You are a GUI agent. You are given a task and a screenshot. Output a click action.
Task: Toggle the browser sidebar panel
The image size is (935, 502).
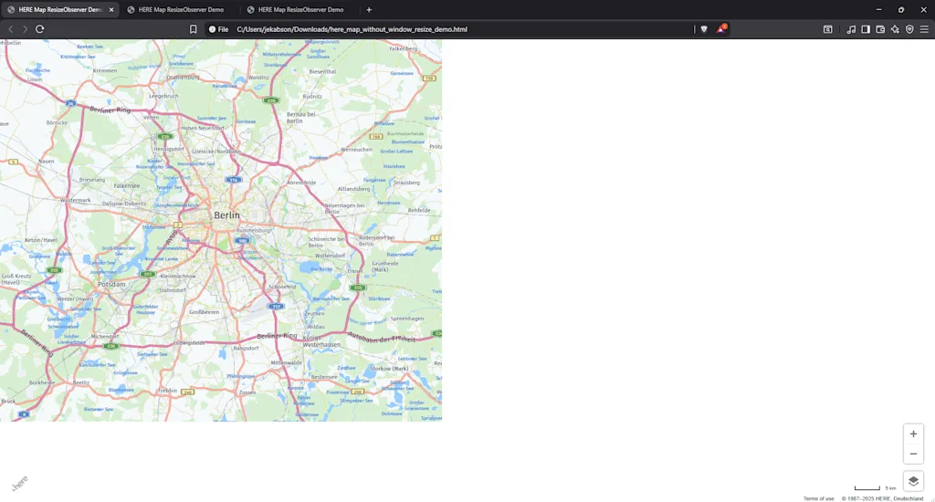click(866, 29)
